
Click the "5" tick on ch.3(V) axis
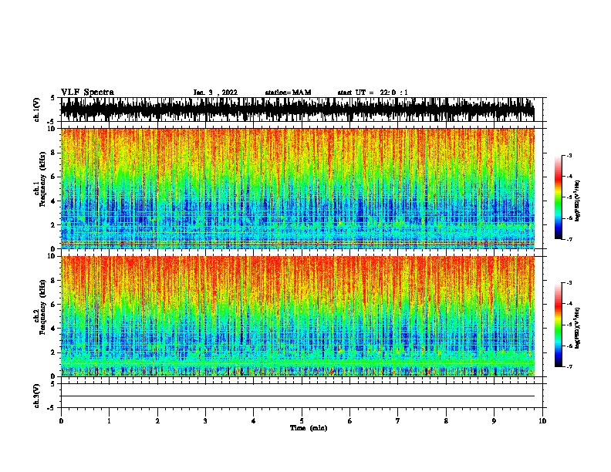[x=53, y=384]
